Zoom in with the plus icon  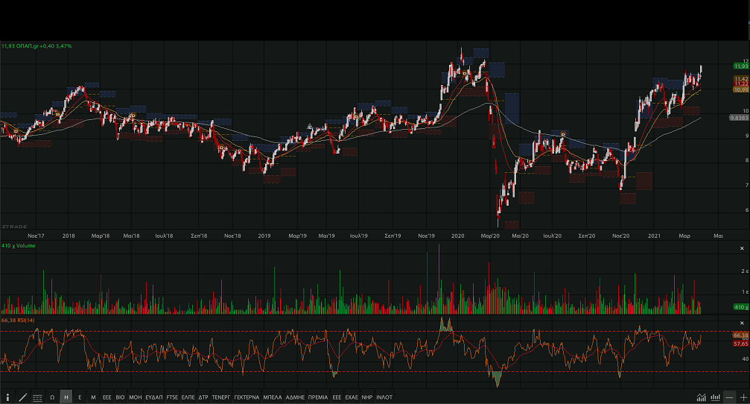pyautogui.click(x=743, y=397)
